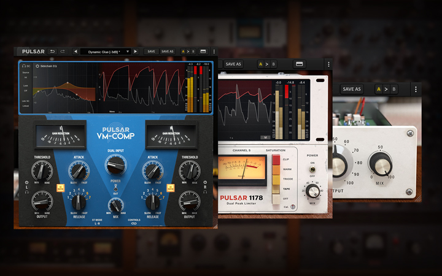Adjust MIX knob on rightmost plugin
Screen dimensions: 442x276
pyautogui.click(x=381, y=164)
